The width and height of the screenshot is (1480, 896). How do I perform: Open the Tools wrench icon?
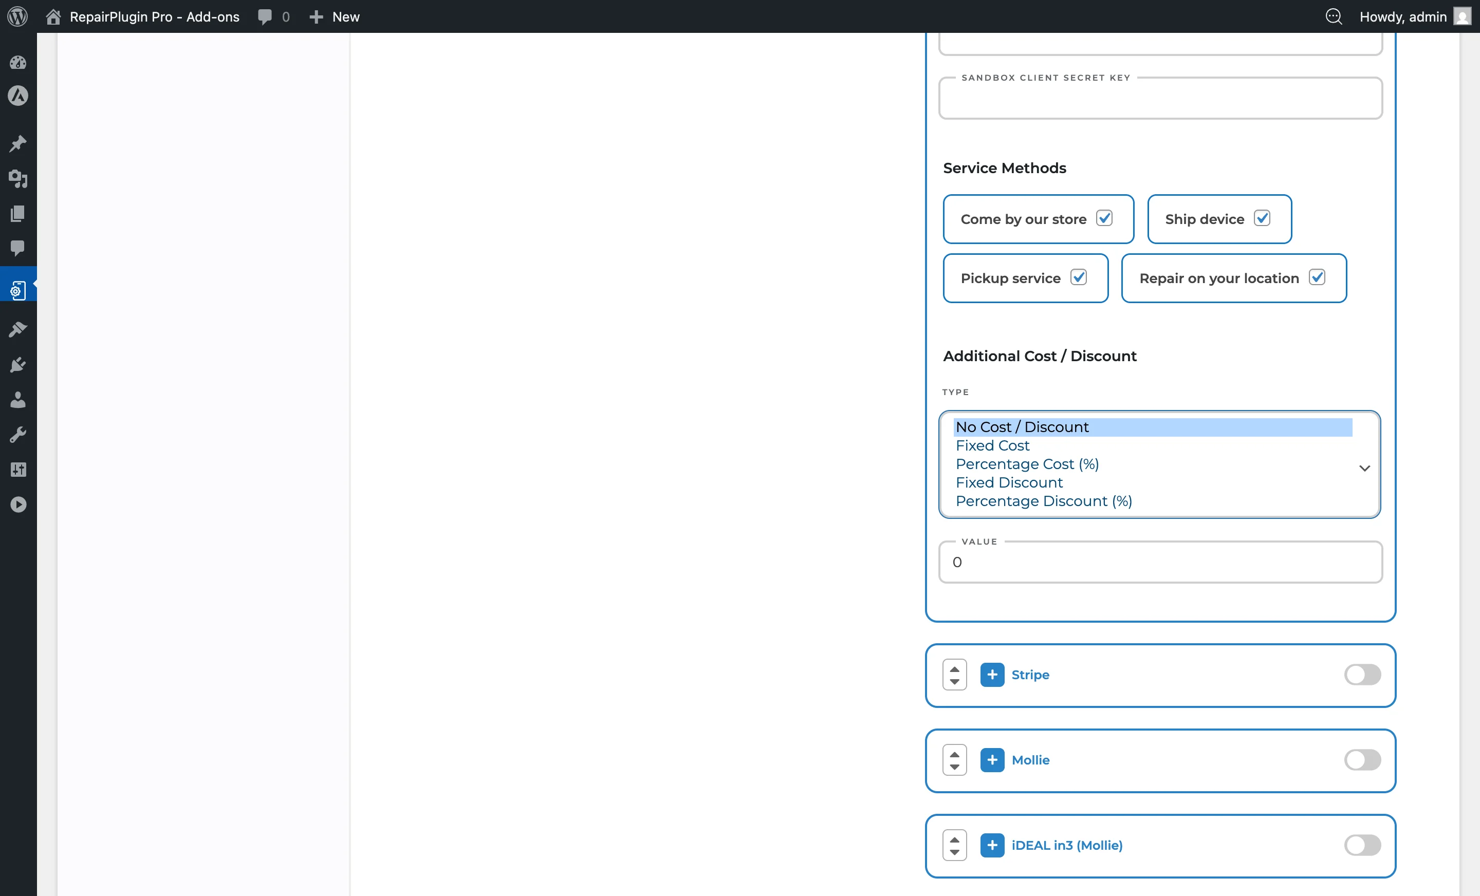pos(17,434)
